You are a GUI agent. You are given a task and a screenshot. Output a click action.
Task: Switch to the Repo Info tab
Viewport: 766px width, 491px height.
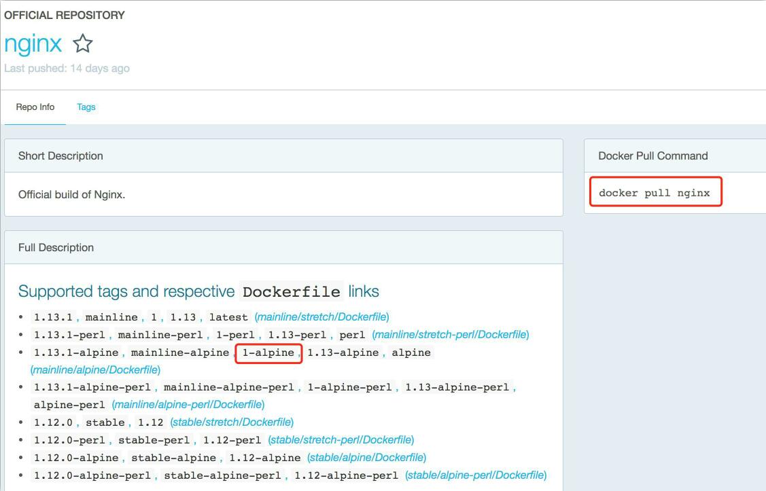point(35,107)
